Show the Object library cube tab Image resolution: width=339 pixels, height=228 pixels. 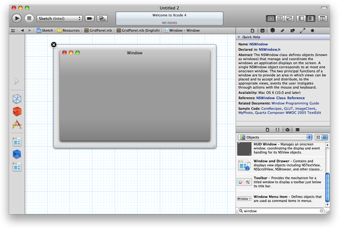coord(287,129)
